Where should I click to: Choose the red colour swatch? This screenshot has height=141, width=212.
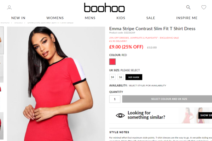112,62
